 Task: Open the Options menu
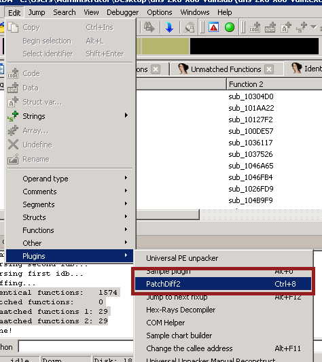(160, 12)
